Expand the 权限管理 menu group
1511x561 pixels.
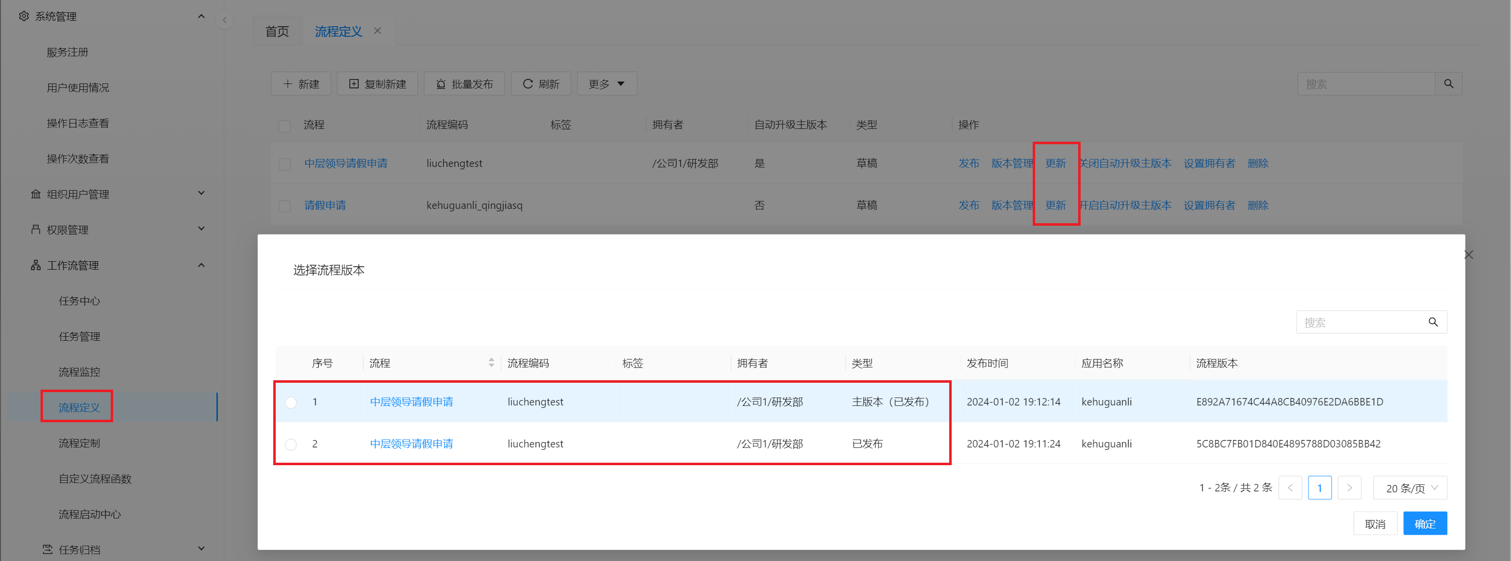(201, 229)
